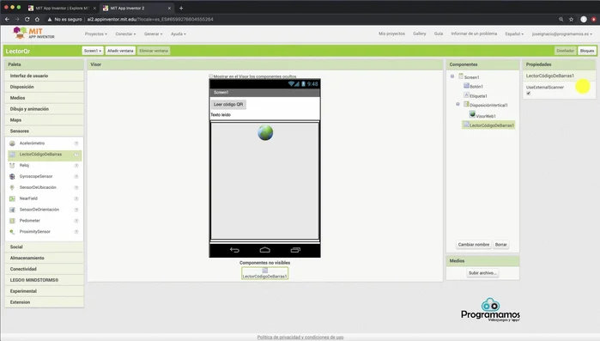
Task: Expand the Disposición palette section
Action: pyautogui.click(x=45, y=87)
